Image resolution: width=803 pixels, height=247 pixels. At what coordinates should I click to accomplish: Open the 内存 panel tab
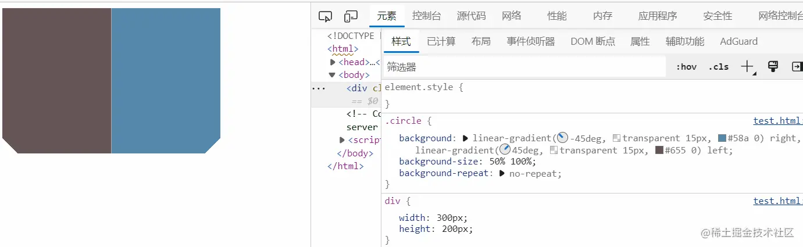tap(602, 16)
